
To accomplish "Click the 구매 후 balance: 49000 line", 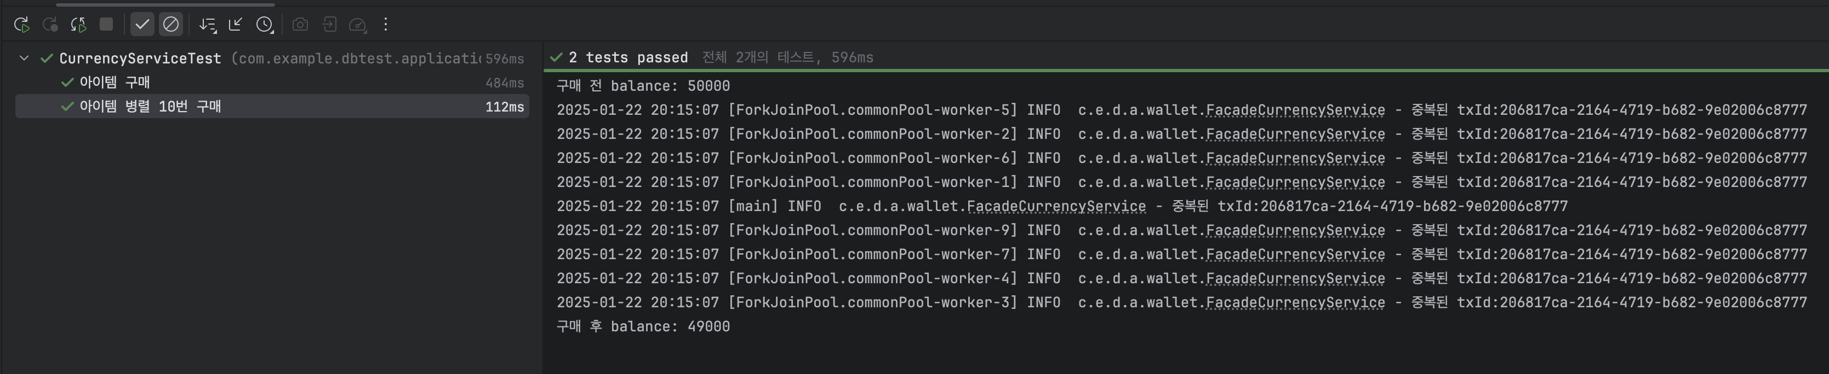I will [x=643, y=326].
